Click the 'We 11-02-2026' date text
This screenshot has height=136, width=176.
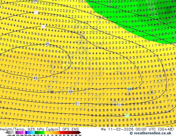(x=117, y=129)
